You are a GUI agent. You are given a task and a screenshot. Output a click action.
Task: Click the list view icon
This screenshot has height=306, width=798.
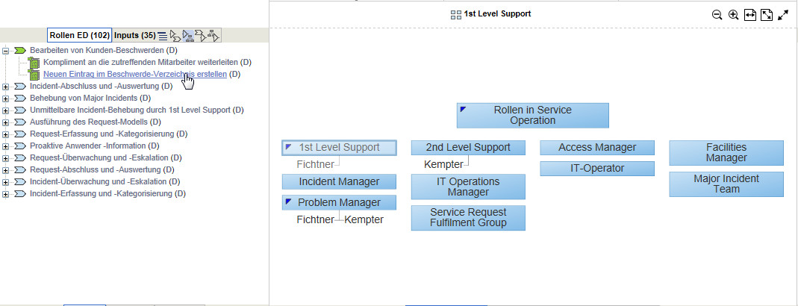[163, 36]
